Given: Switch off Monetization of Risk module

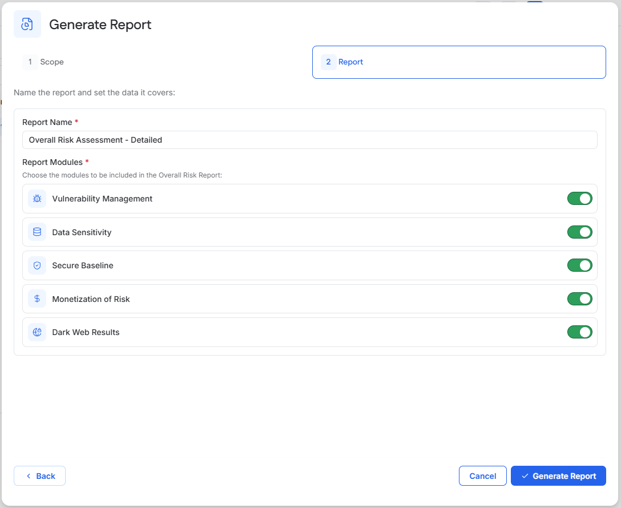Looking at the screenshot, I should (x=579, y=299).
